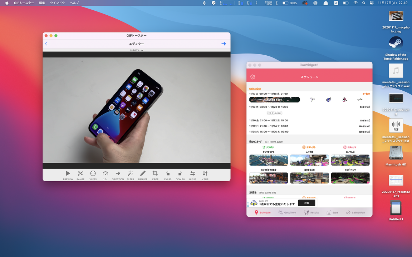Play the GIF with the PREVIEW button
412x257 pixels.
[x=68, y=175]
